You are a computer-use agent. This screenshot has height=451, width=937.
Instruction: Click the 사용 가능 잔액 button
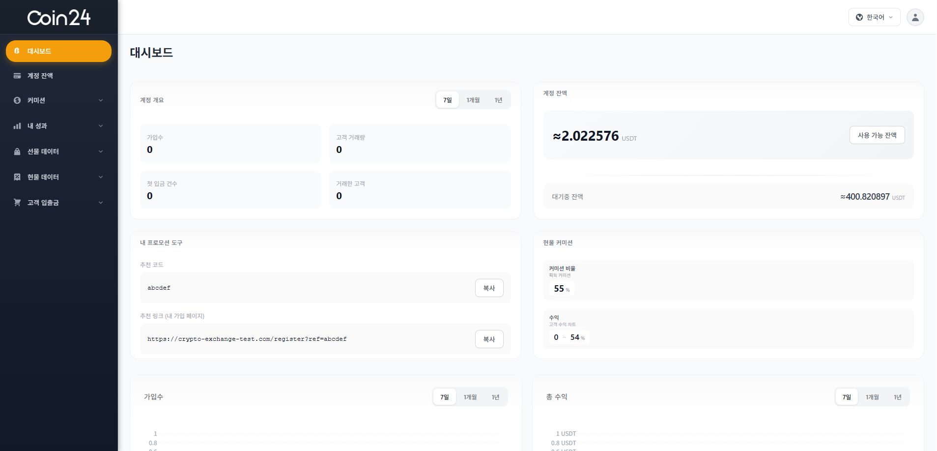(877, 135)
